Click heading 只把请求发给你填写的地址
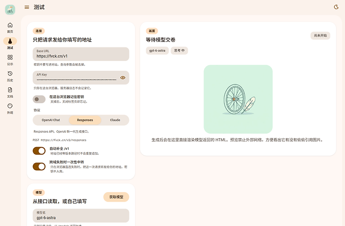This screenshot has width=345, height=226. click(x=62, y=40)
